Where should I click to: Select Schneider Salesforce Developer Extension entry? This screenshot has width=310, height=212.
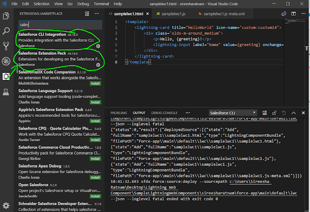[59, 207]
